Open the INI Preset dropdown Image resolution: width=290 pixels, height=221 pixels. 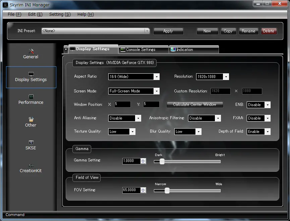96,31
